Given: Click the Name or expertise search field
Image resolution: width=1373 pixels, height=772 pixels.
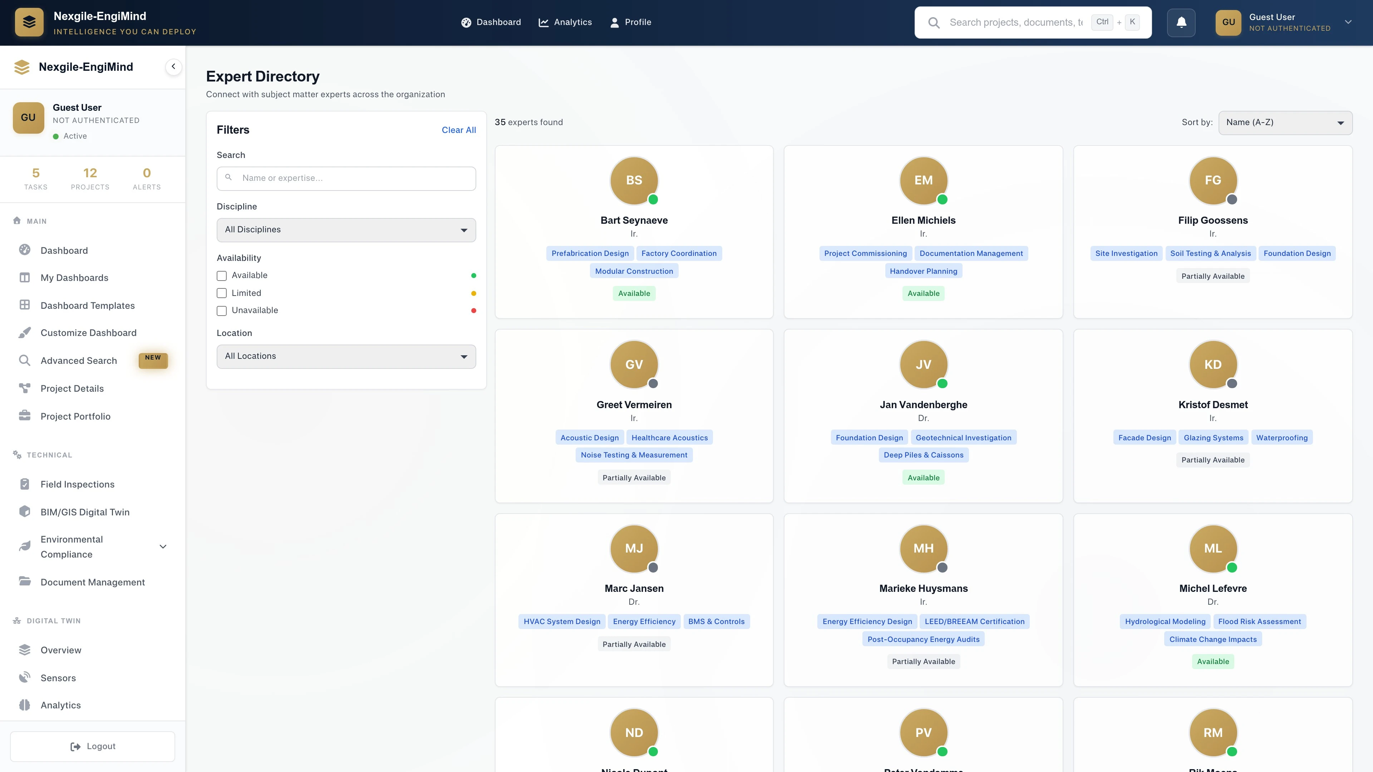Looking at the screenshot, I should 346,178.
